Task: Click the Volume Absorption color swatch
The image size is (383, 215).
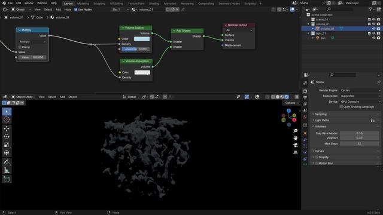Action: pyautogui.click(x=142, y=72)
